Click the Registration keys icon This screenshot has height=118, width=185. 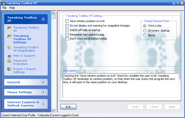9,47
